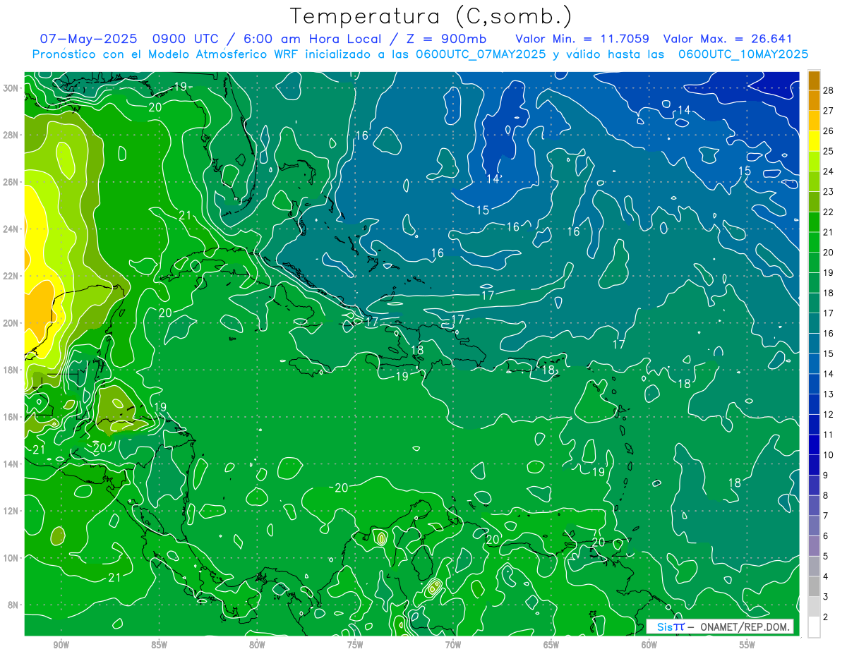The width and height of the screenshot is (847, 654).
Task: Click the "12N" latitude axis label
Action: click(x=12, y=511)
